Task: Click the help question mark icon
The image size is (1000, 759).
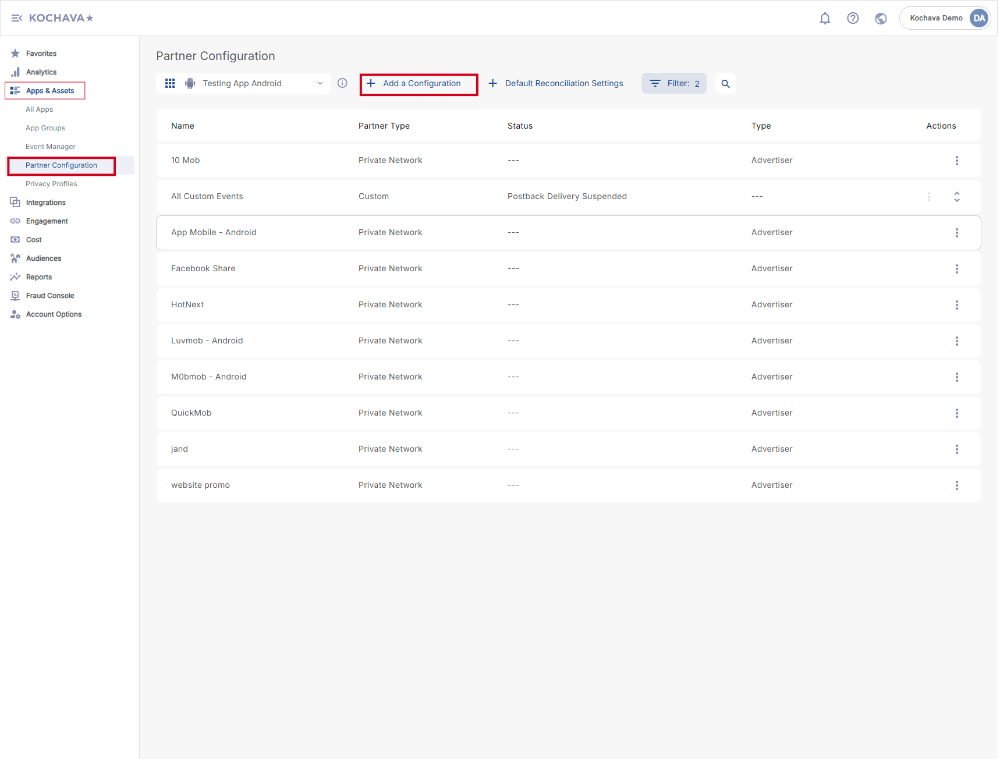Action: 853,18
